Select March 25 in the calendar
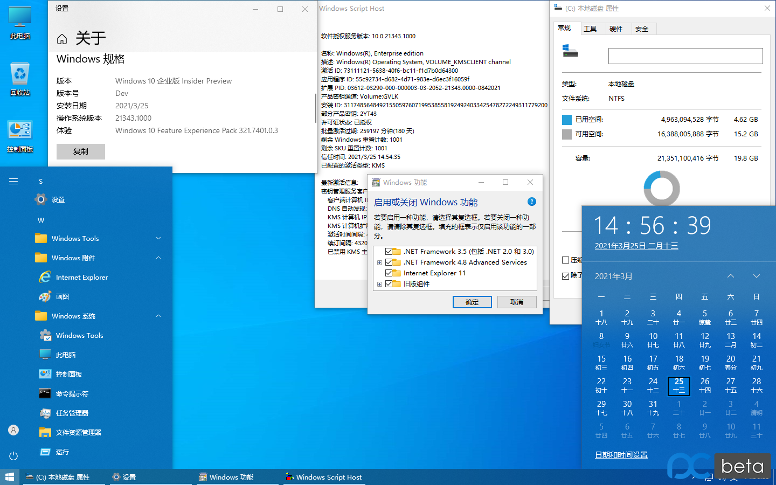The height and width of the screenshot is (485, 776). pyautogui.click(x=679, y=385)
